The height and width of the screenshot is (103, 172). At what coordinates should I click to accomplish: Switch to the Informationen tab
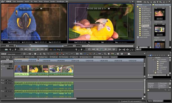pyautogui.click(x=158, y=101)
